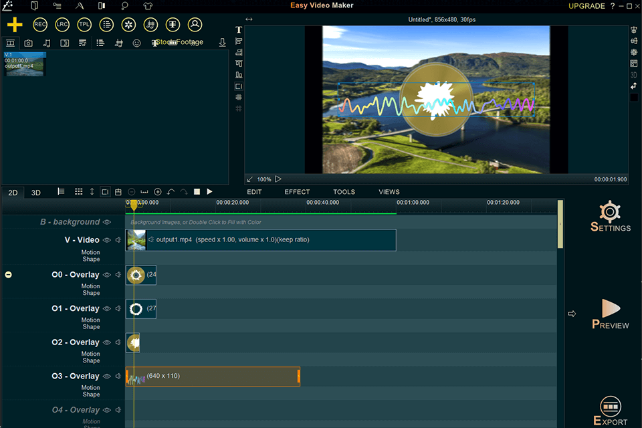The image size is (642, 428).
Task: Click the circled text T icon
Action: [x=173, y=25]
